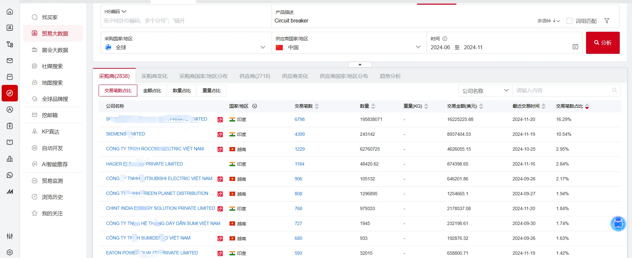The image size is (632, 258).
Task: Open the book icon in left rail
Action: [x=10, y=142]
